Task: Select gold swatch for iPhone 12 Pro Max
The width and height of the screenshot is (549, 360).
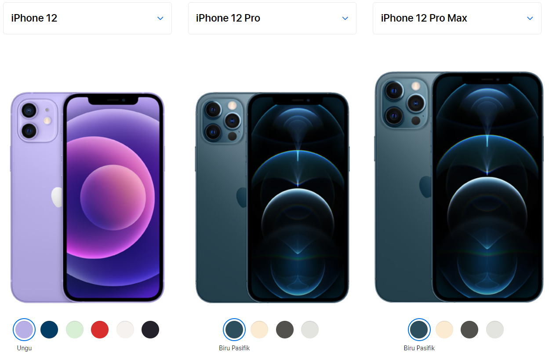Action: 444,330
